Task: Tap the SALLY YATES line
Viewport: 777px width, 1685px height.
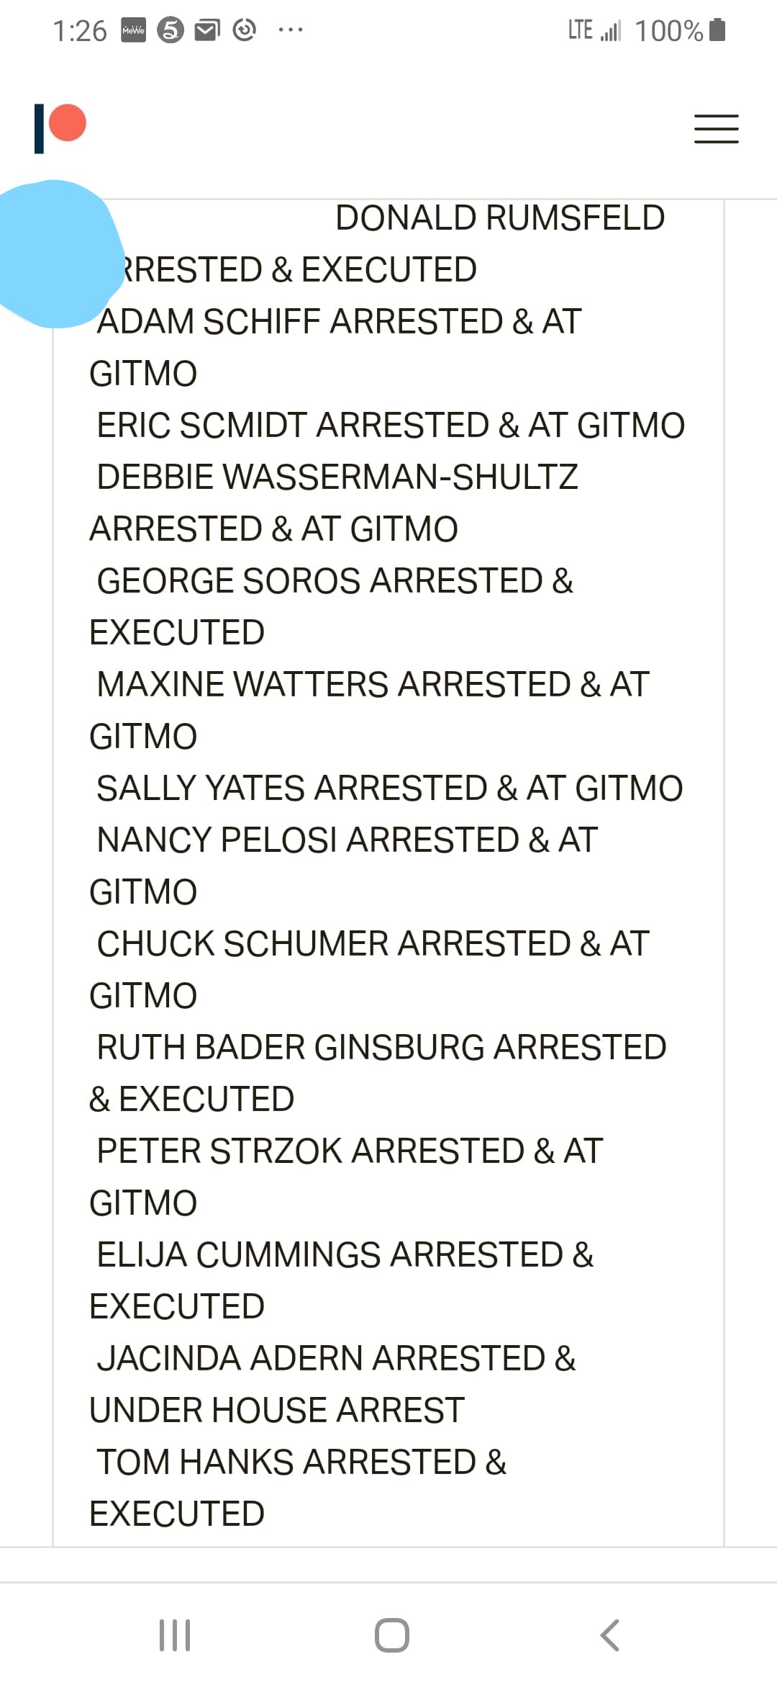Action: (389, 788)
